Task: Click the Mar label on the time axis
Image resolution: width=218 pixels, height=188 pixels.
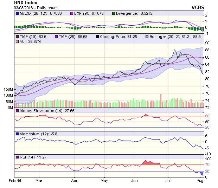Action: (39, 180)
